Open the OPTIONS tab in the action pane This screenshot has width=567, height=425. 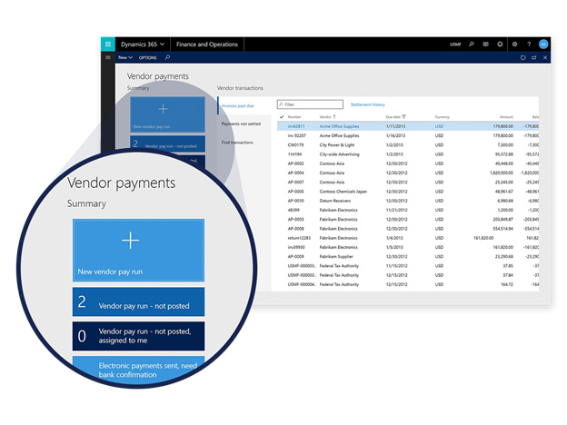point(147,57)
